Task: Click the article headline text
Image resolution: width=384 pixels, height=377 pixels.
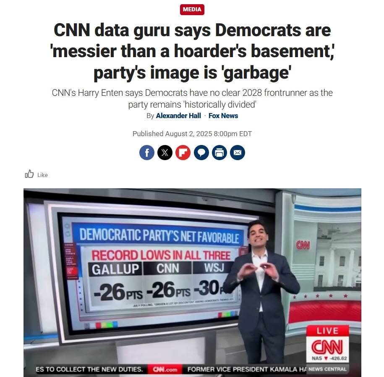Action: 192,51
